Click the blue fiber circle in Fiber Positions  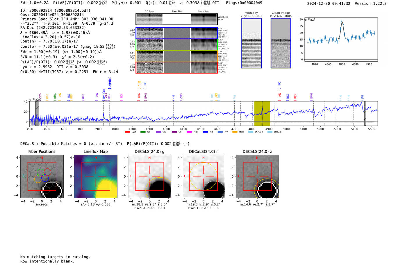(x=45, y=178)
